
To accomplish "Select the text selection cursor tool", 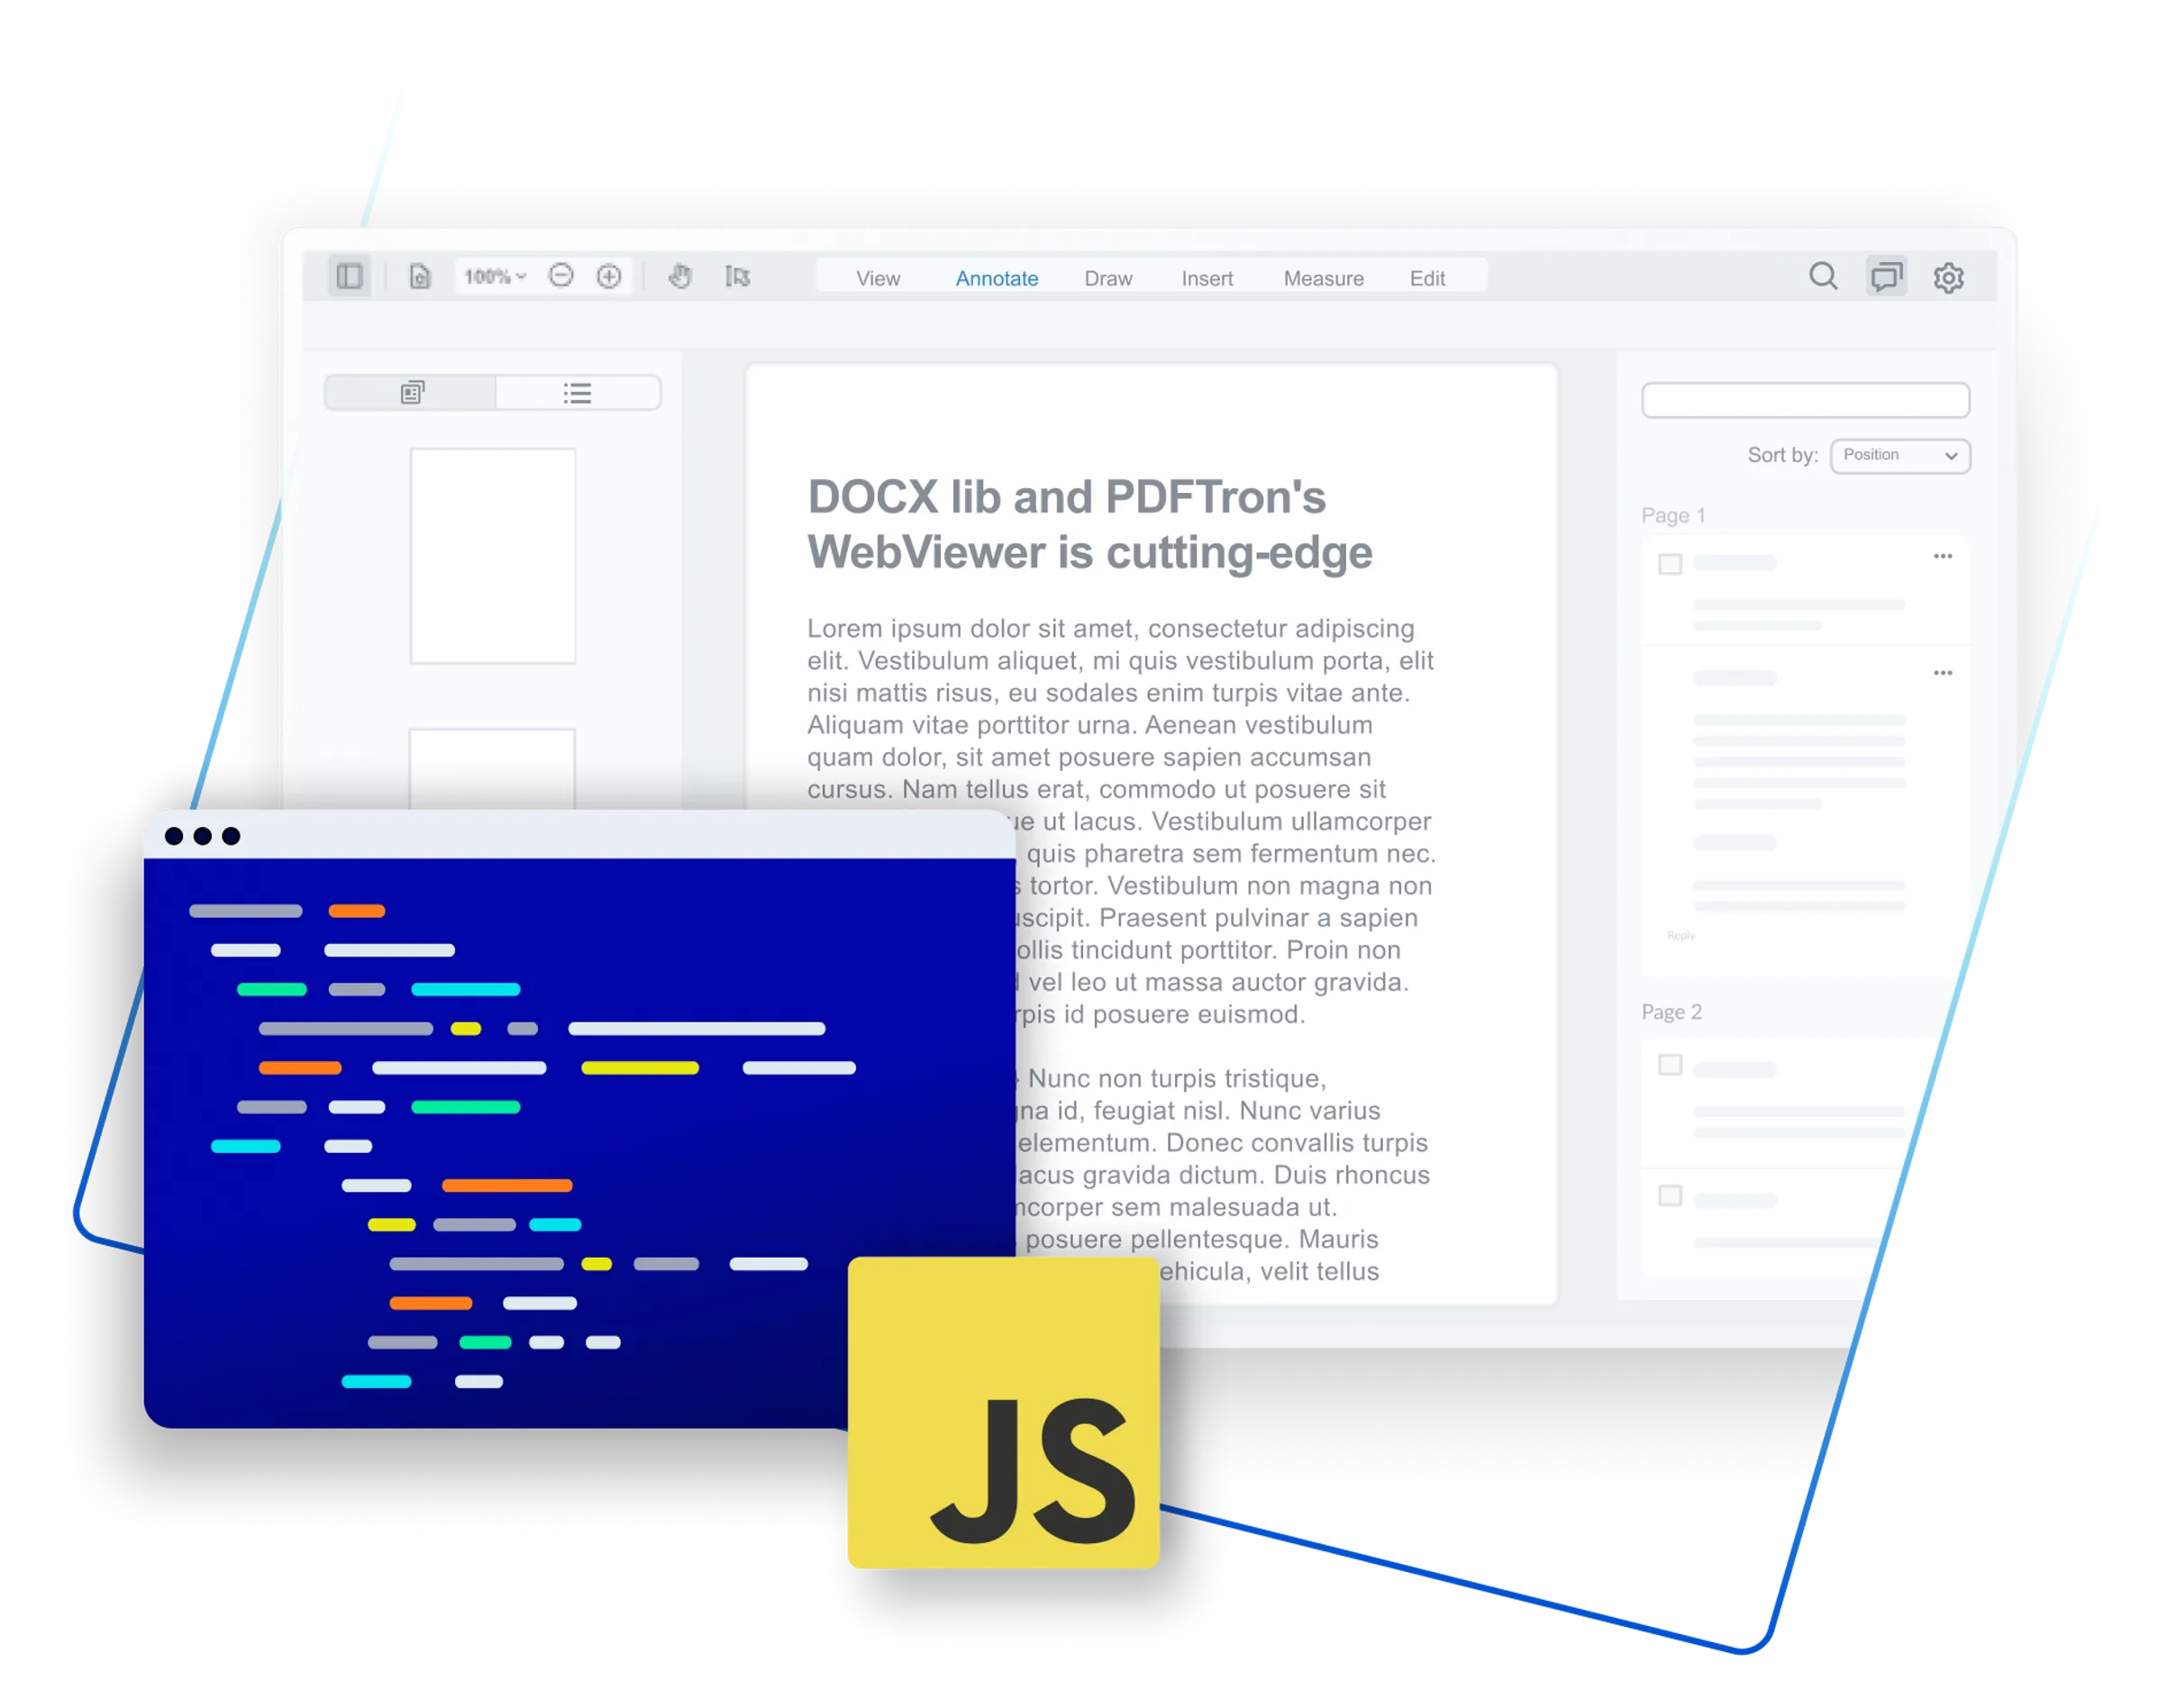I will (x=737, y=276).
